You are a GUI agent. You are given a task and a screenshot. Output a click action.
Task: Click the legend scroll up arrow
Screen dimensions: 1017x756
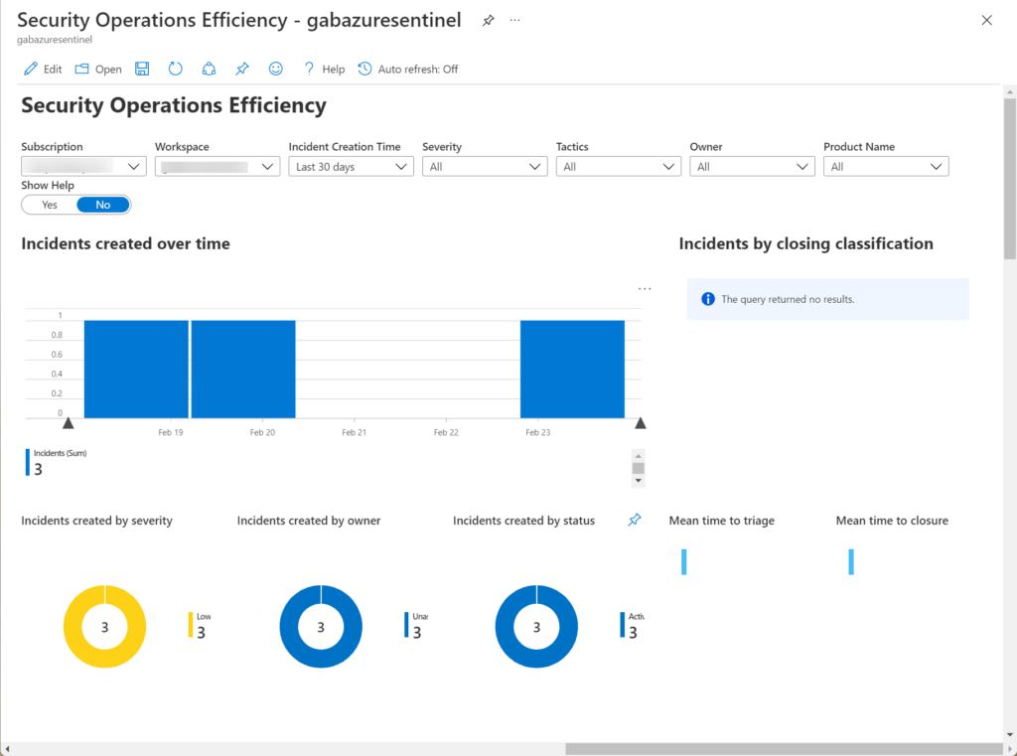[639, 456]
